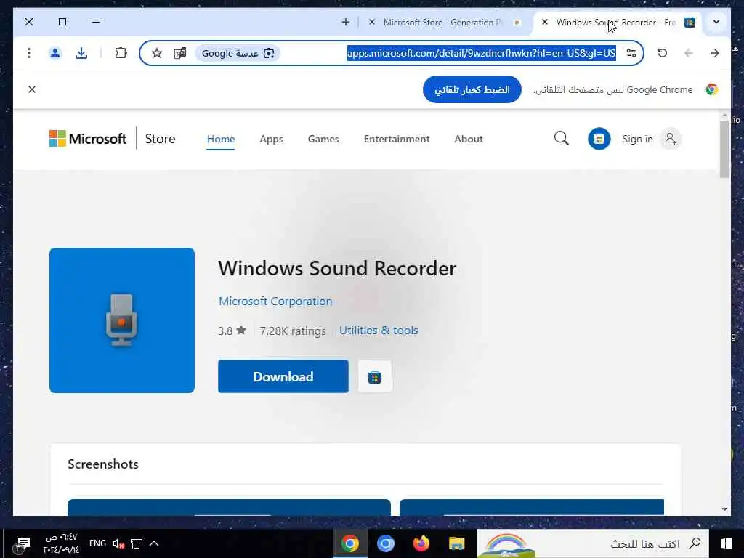The height and width of the screenshot is (558, 744).
Task: Click the Sound Recorder app icon image
Action: (122, 320)
